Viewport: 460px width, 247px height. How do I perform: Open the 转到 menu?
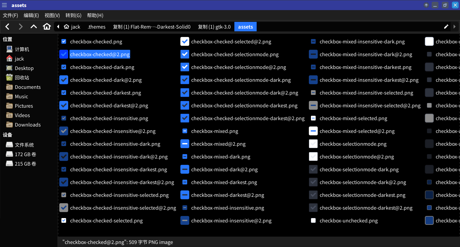tap(73, 15)
